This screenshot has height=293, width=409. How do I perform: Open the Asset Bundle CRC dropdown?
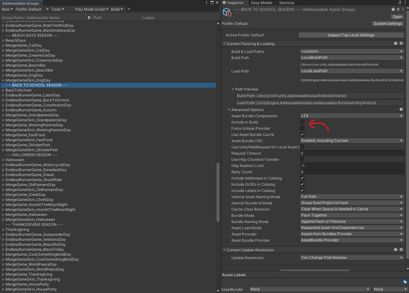[x=352, y=141]
